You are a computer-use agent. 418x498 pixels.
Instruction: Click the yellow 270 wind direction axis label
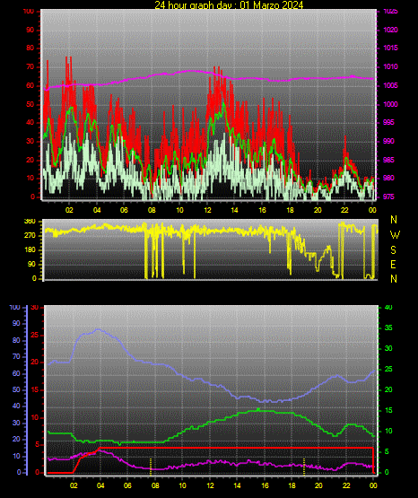pyautogui.click(x=30, y=236)
